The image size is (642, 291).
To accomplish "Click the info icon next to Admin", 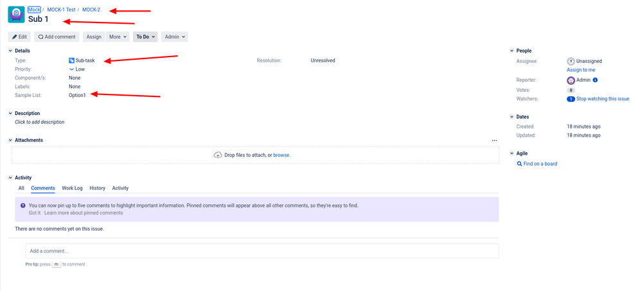I will click(x=595, y=80).
